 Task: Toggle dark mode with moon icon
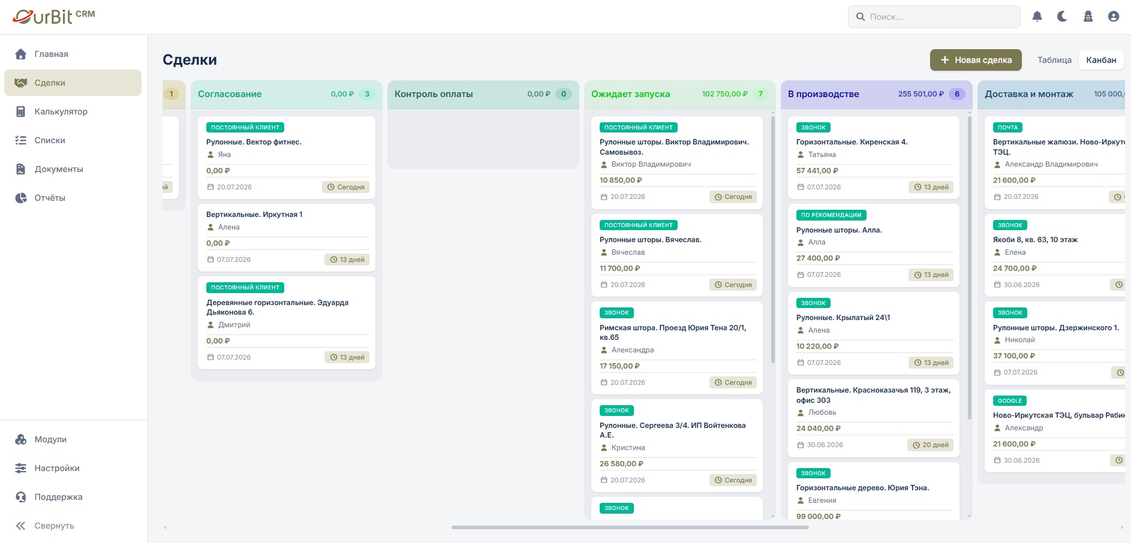(1062, 17)
